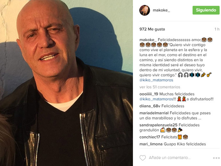Viewport: 221px width, 166px height.
Task: Open the three-dot more options menu
Action: tap(216, 158)
